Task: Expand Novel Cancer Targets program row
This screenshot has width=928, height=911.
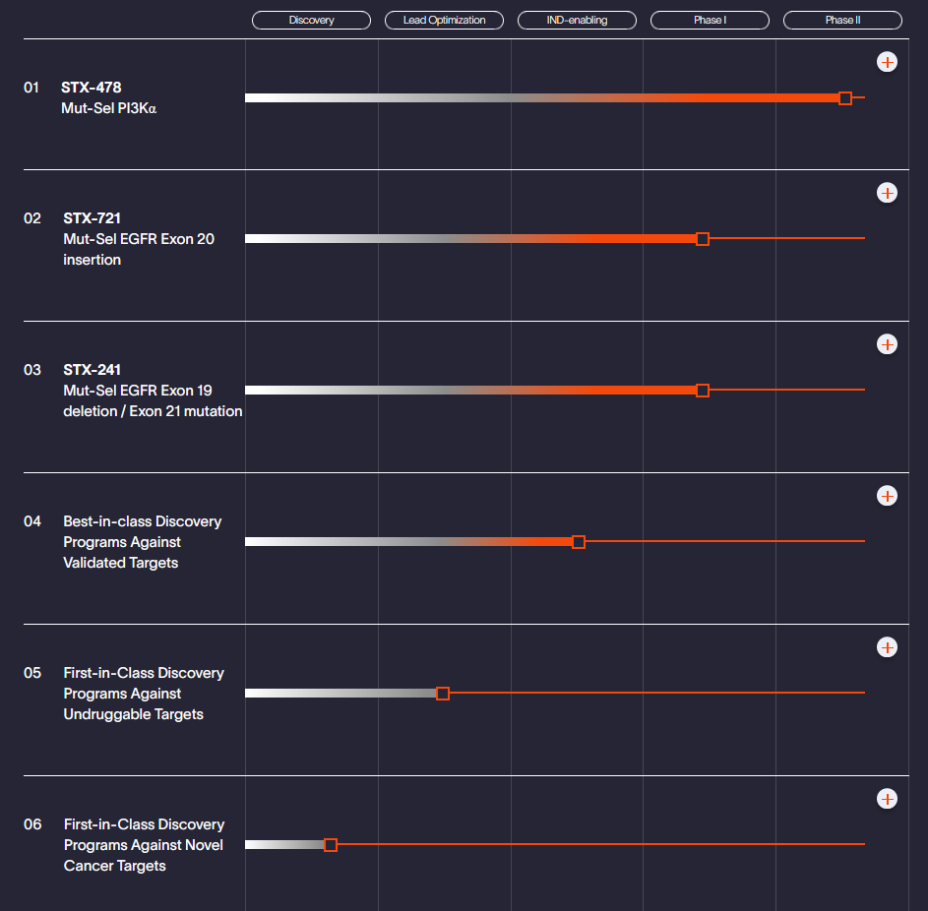Action: (887, 799)
